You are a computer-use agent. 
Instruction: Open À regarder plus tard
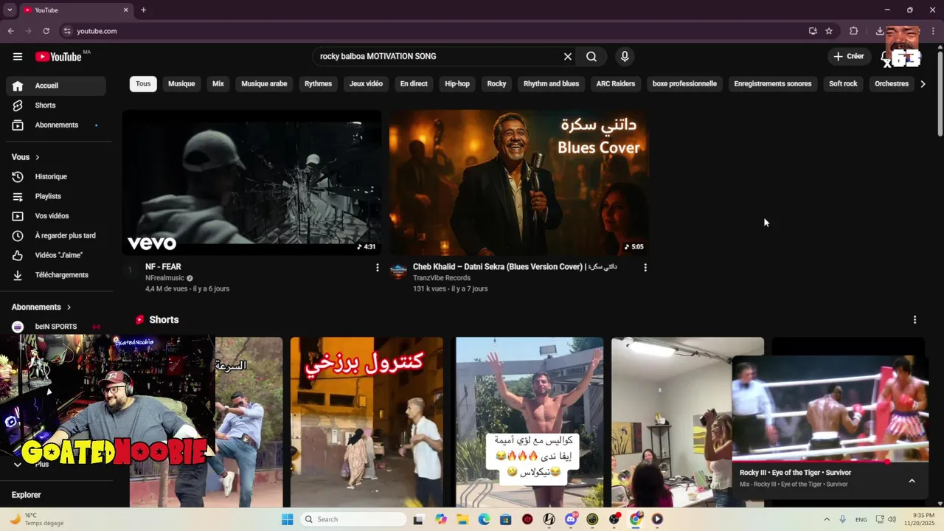tap(56, 236)
